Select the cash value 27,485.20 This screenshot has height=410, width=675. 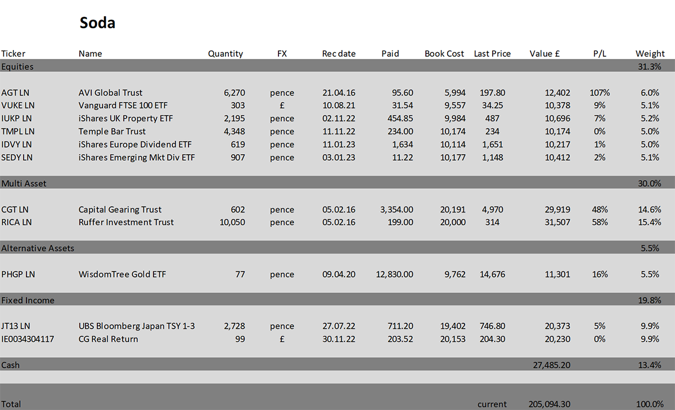(x=551, y=365)
